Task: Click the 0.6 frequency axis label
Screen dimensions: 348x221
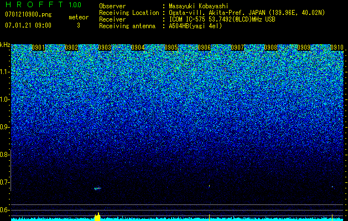Action: tap(4, 210)
